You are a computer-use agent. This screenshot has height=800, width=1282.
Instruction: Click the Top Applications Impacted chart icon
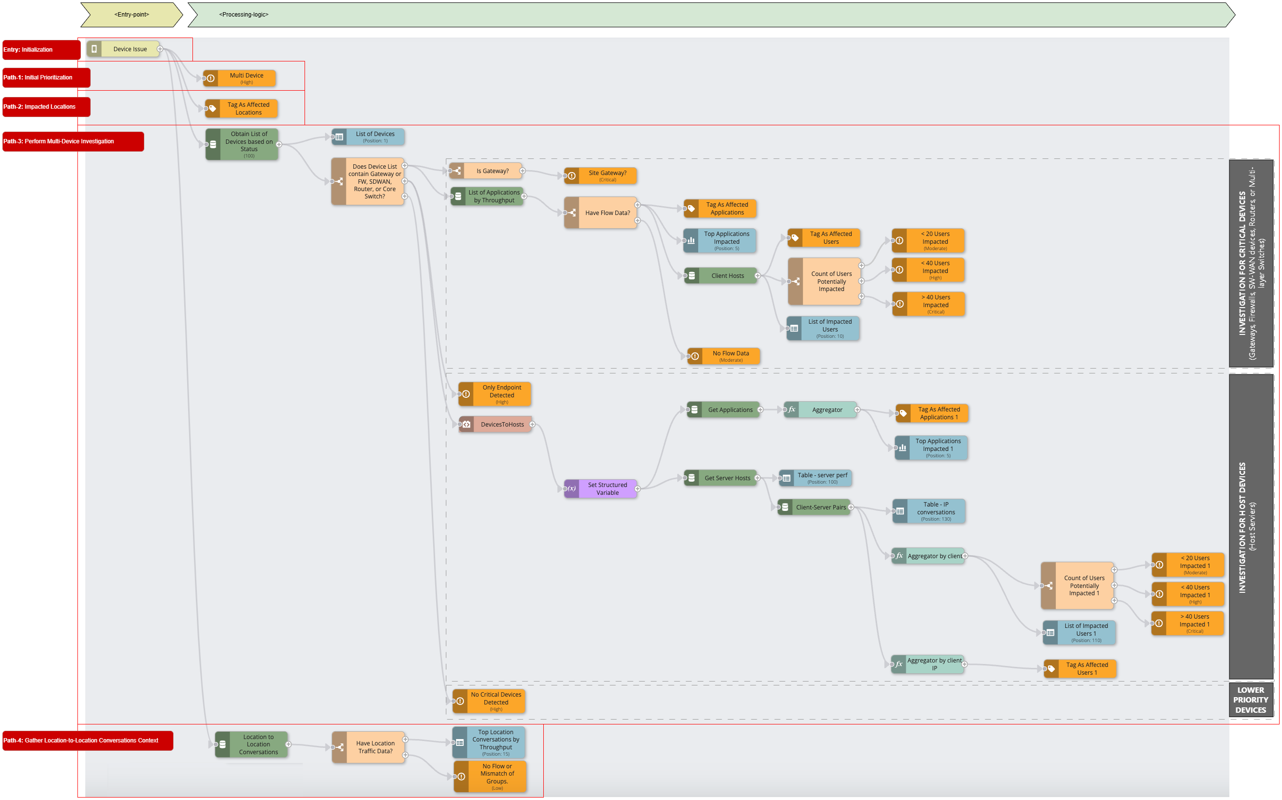coord(691,241)
